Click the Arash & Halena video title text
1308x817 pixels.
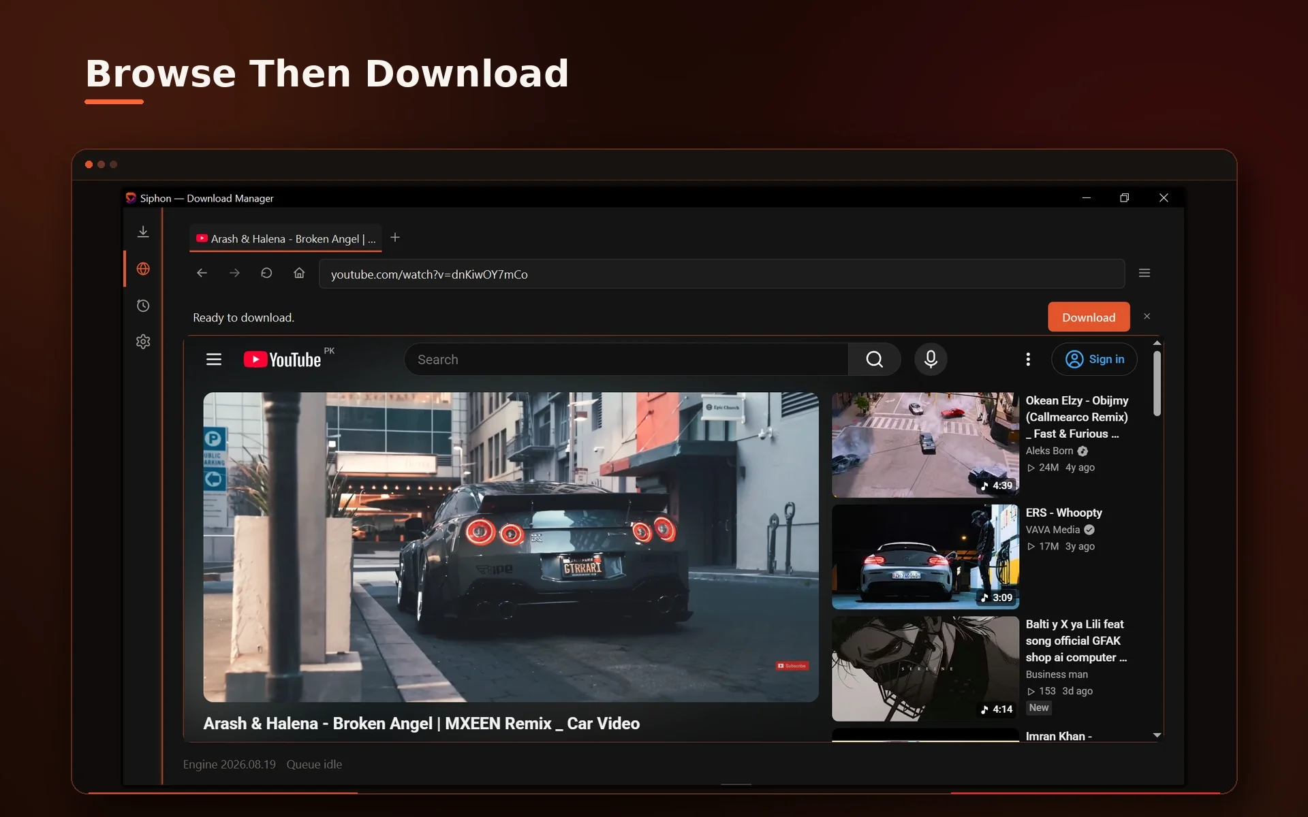coord(422,724)
